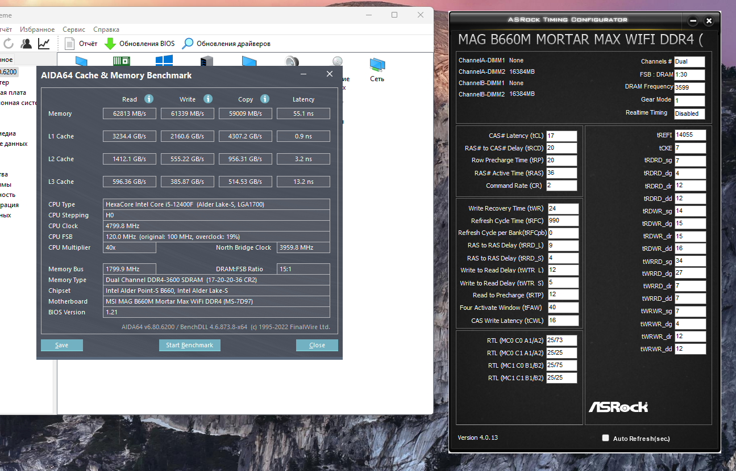Image resolution: width=736 pixels, height=471 pixels.
Task: Click the refresh arrow icon in AIDA64 toolbar
Action: coord(9,43)
